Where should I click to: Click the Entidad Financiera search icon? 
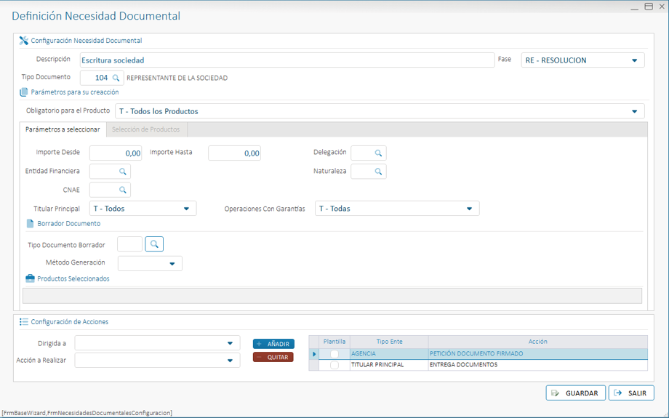pyautogui.click(x=122, y=172)
